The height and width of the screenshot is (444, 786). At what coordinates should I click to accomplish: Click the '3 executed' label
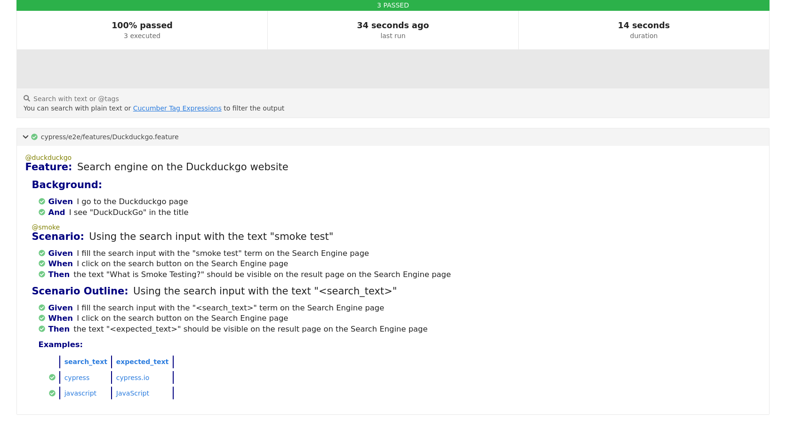[x=142, y=36]
